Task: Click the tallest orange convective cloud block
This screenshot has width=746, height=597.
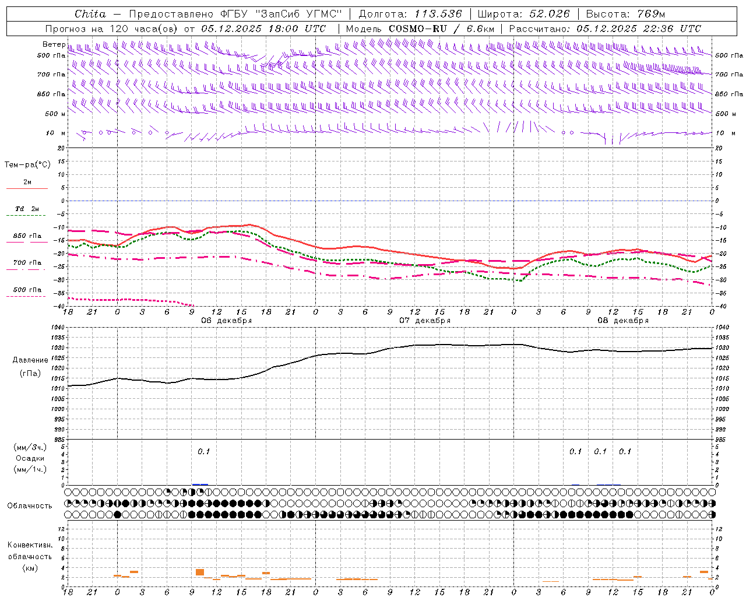Action: point(200,573)
